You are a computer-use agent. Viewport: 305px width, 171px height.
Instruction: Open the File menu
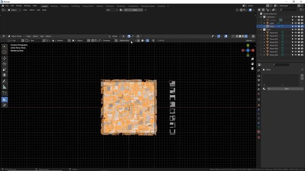tap(7, 6)
